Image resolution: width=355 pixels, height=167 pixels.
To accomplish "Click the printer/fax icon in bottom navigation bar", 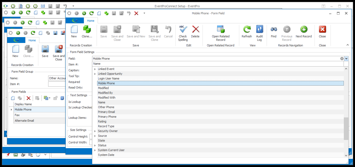I will coord(23,155).
